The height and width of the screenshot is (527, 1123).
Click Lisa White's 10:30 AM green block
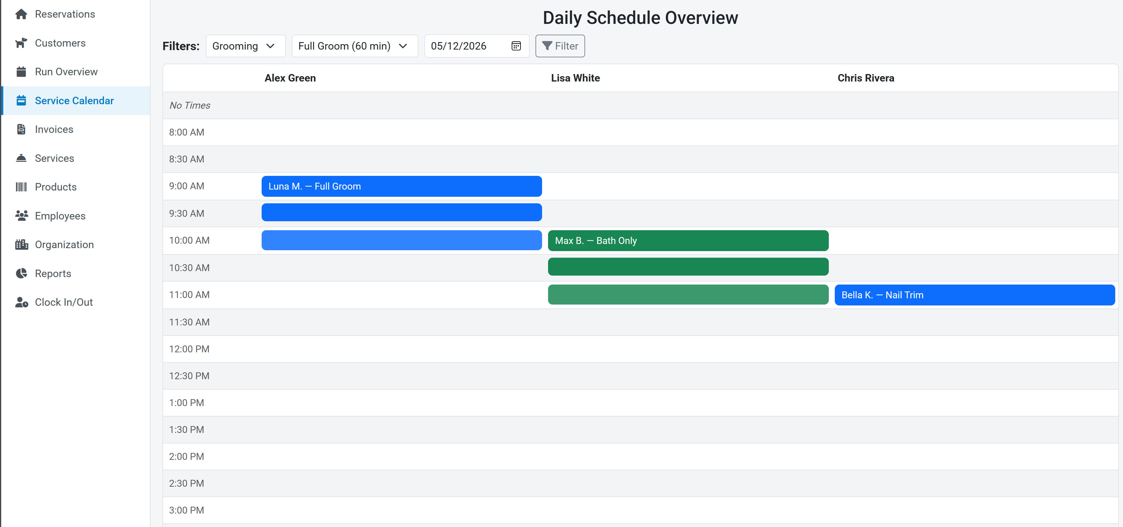[688, 267]
